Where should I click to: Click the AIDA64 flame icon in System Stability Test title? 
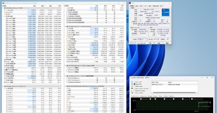click(131, 78)
